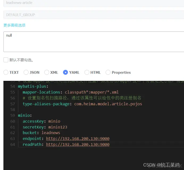Select the JSON format radio button

tap(26, 72)
